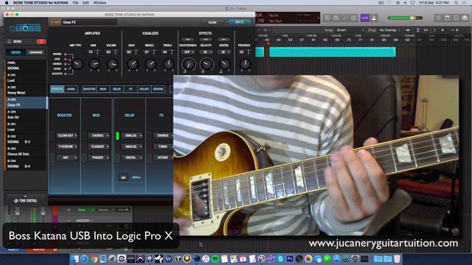Image resolution: width=472 pixels, height=265 pixels.
Task: Open T-SCREAM booster dropdown
Action: tap(67, 146)
